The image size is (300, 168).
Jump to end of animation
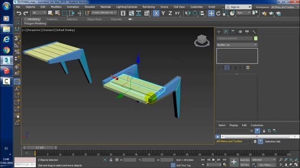(225, 160)
